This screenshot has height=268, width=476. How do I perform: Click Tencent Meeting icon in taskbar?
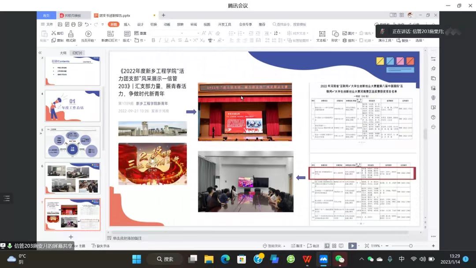click(324, 259)
